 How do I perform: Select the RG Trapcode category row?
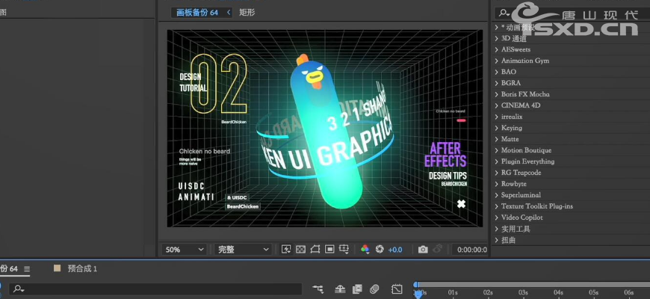(570, 173)
